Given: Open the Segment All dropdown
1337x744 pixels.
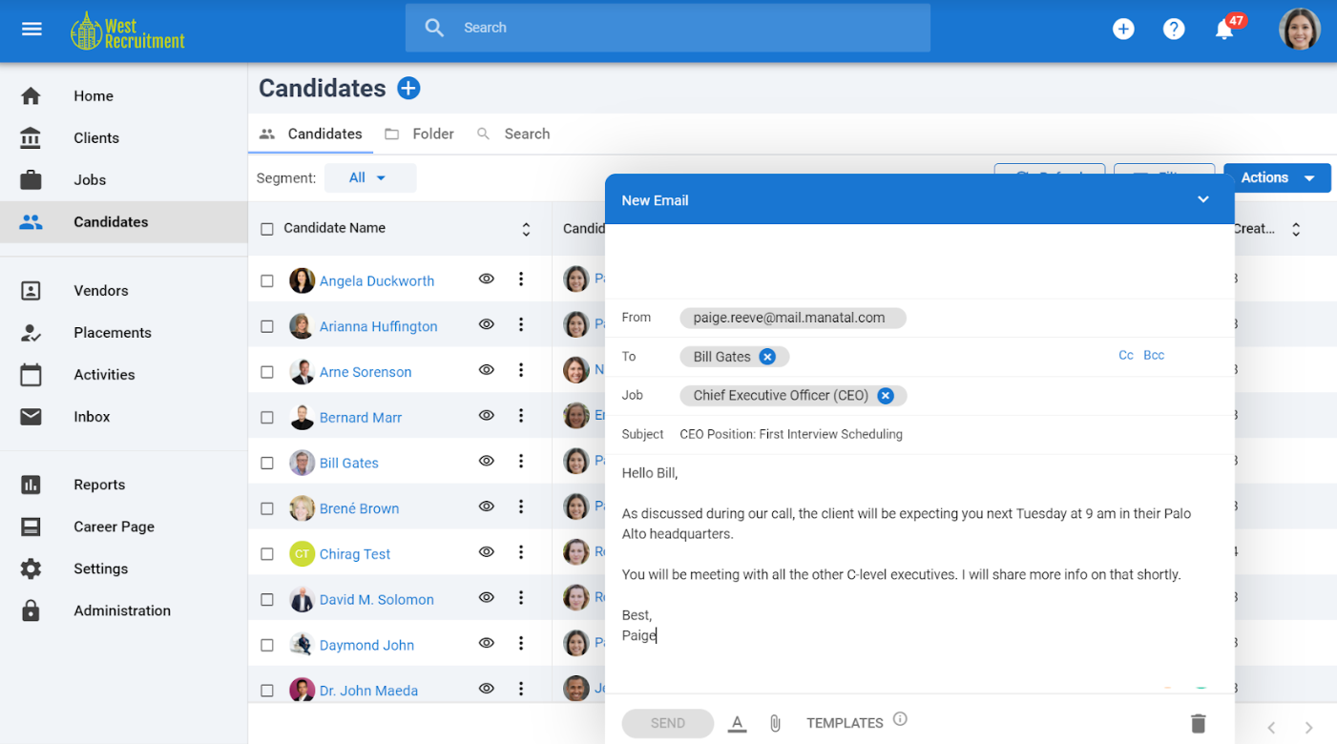Looking at the screenshot, I should pyautogui.click(x=370, y=178).
